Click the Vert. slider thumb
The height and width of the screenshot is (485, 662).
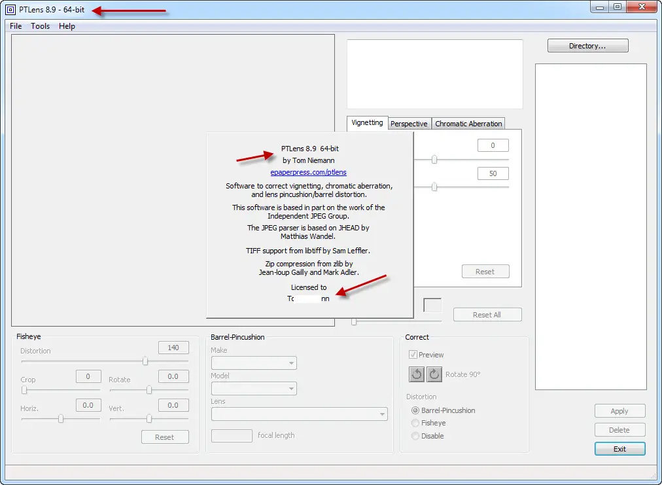click(149, 419)
